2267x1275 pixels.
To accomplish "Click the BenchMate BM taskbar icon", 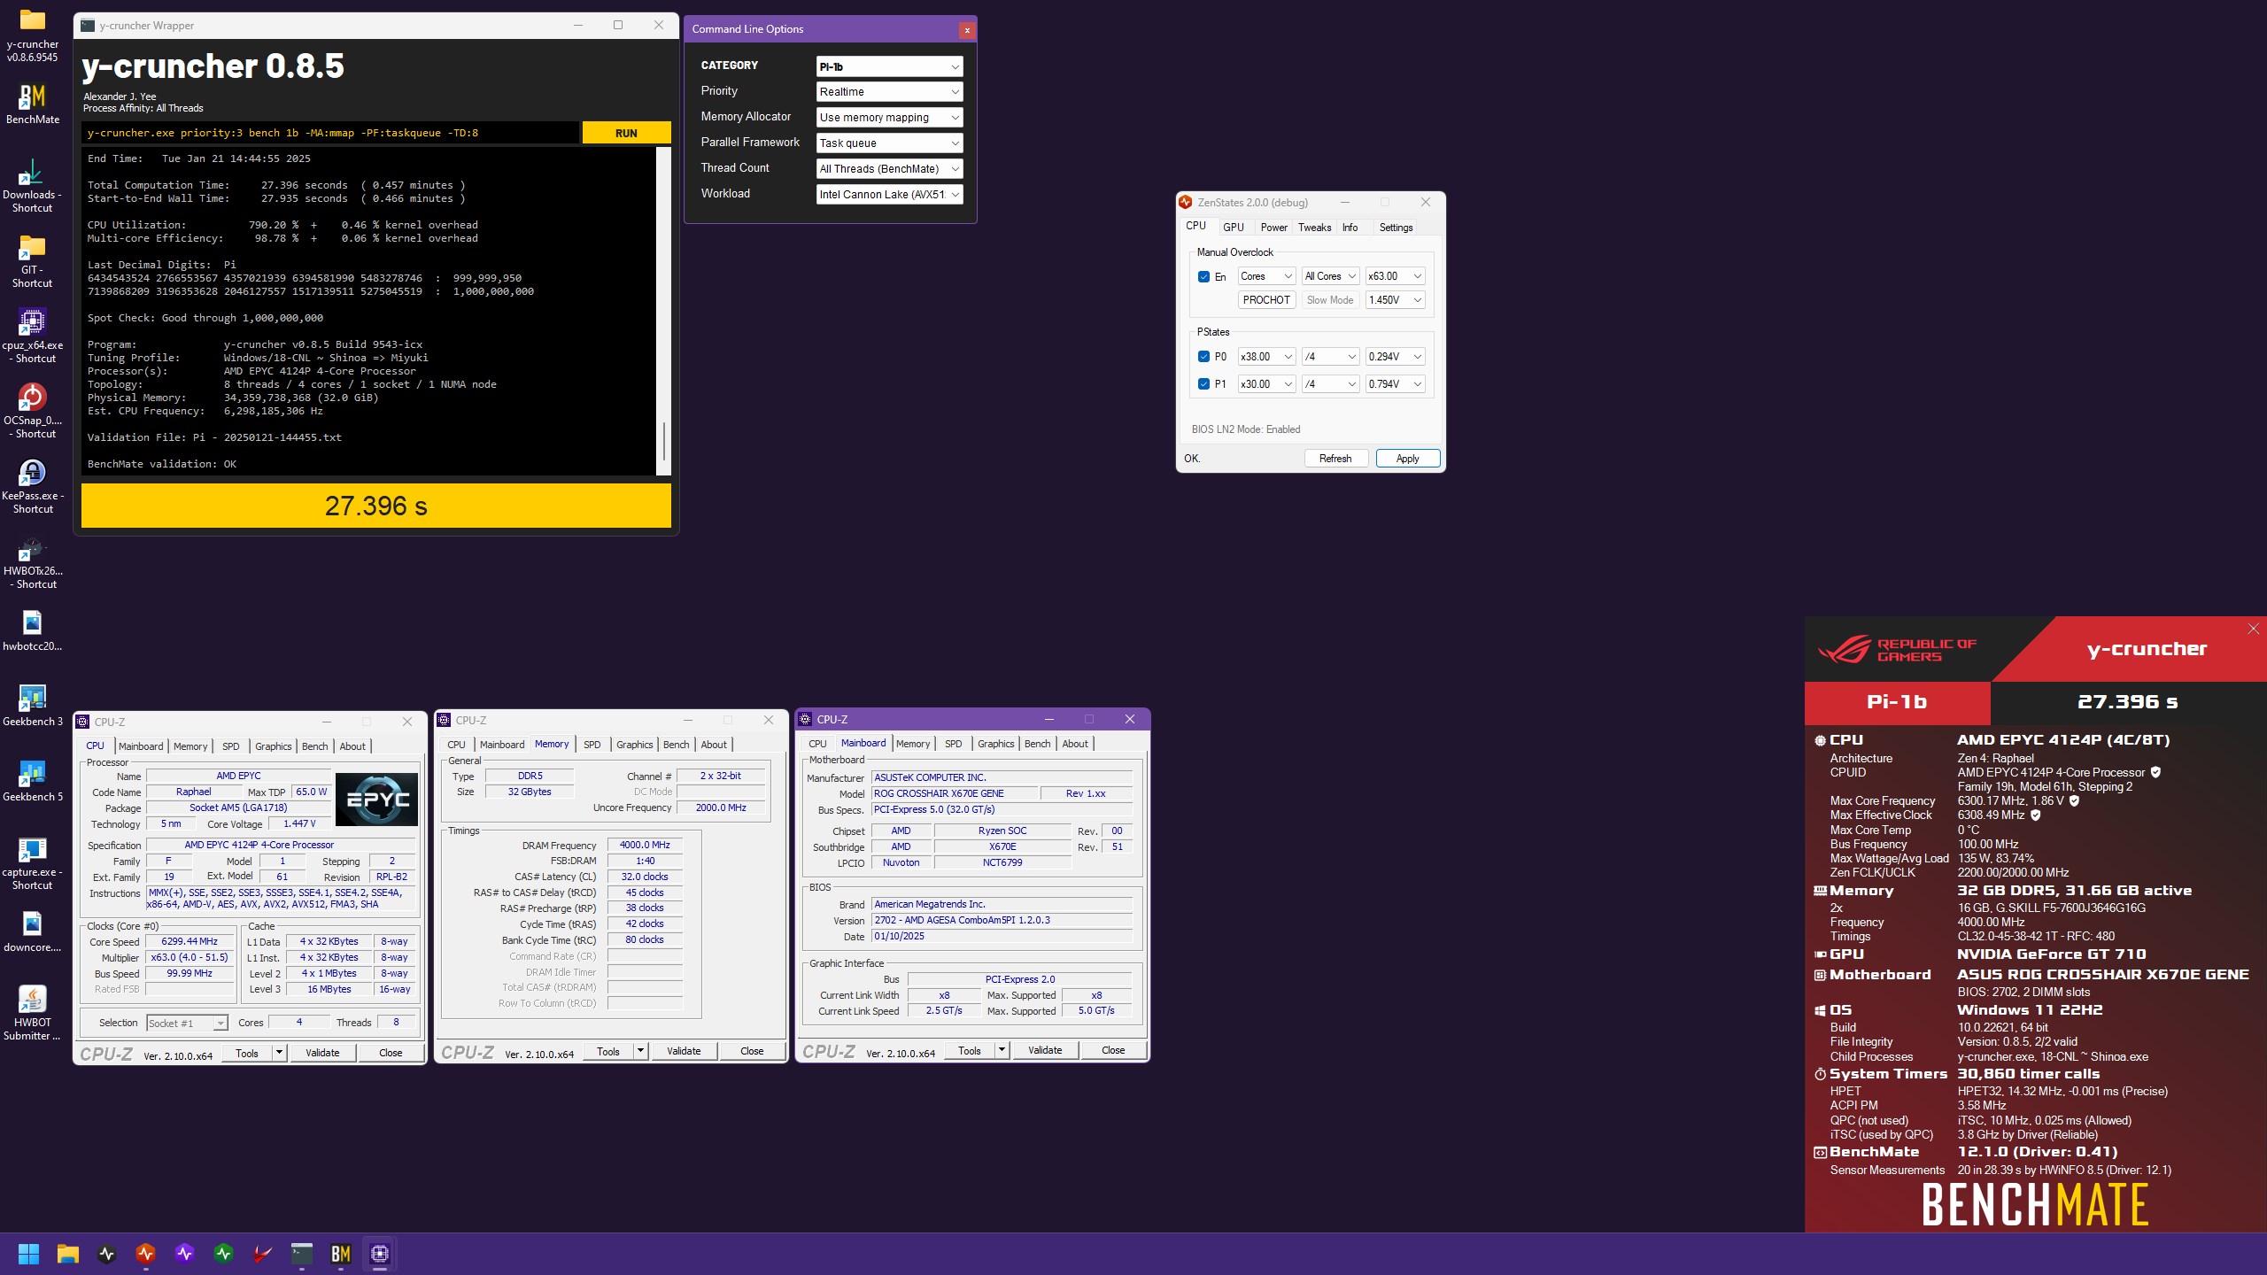I will (x=340, y=1254).
